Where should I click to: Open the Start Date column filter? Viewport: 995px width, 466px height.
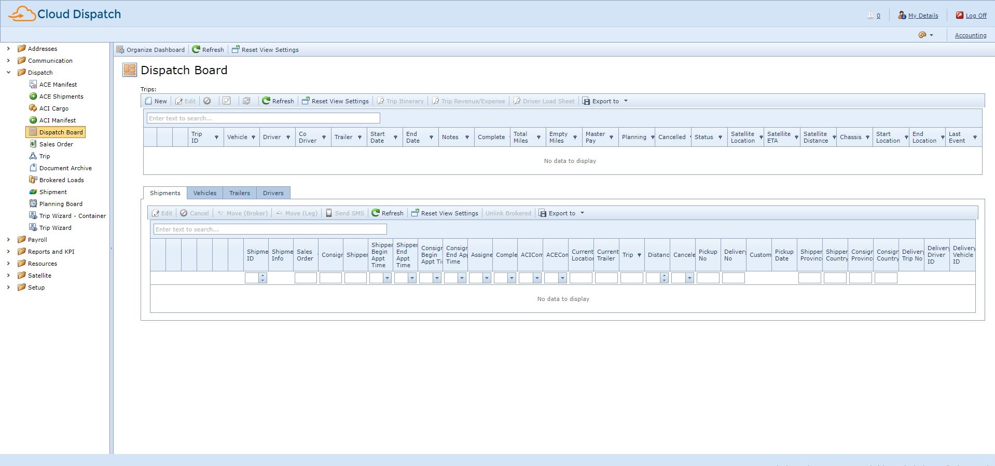395,138
